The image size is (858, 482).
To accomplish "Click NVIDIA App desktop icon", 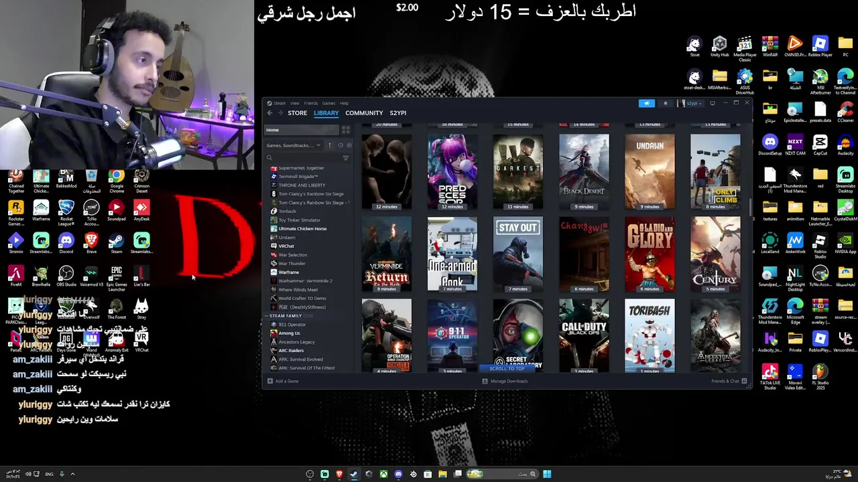I will [x=845, y=244].
